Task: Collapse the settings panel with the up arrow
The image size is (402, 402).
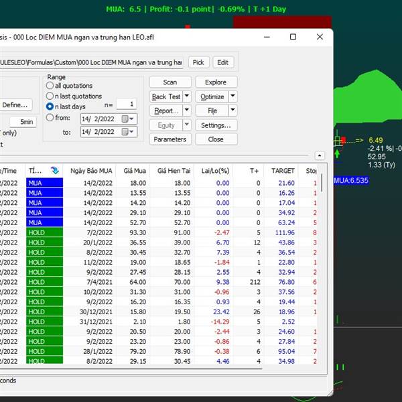Action: (x=320, y=155)
